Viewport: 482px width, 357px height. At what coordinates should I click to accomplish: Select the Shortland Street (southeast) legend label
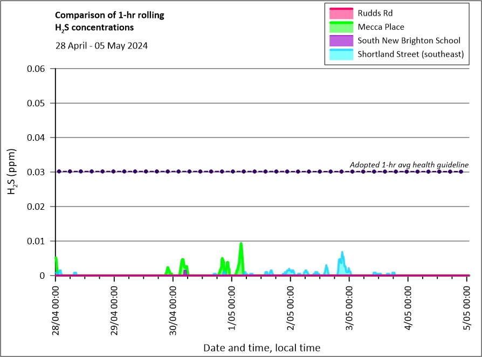click(x=411, y=54)
